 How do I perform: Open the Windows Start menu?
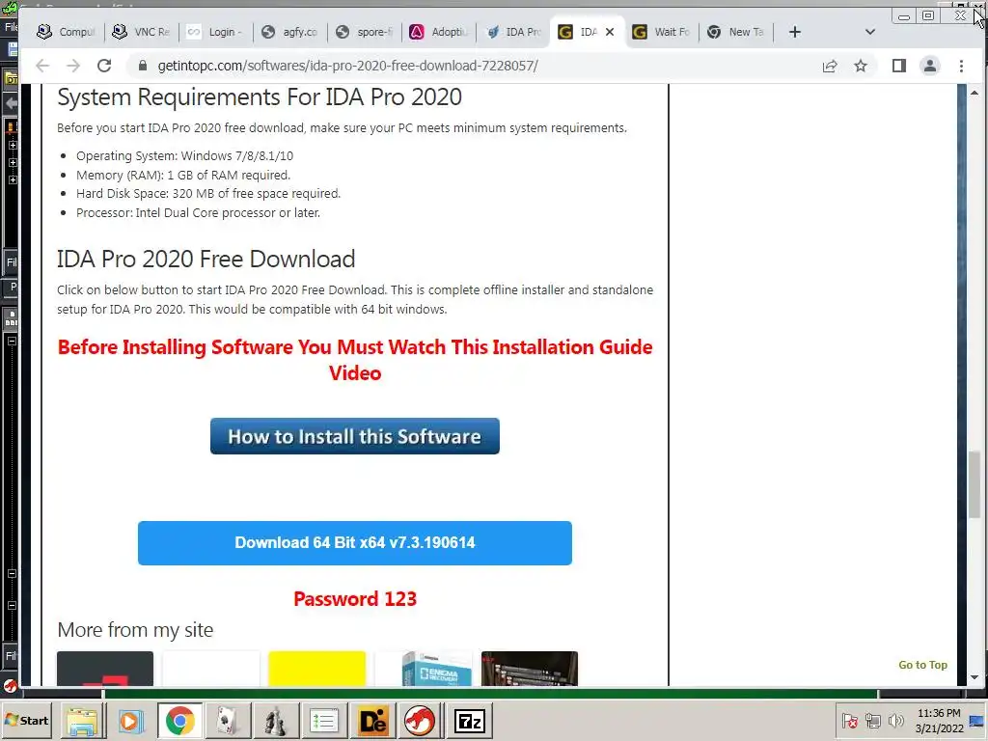point(27,721)
